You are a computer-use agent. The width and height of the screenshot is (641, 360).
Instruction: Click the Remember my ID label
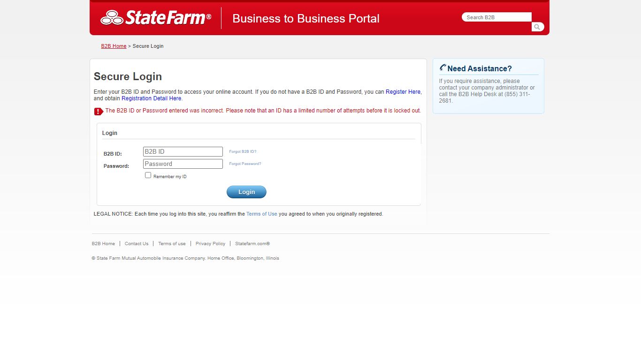(170, 177)
